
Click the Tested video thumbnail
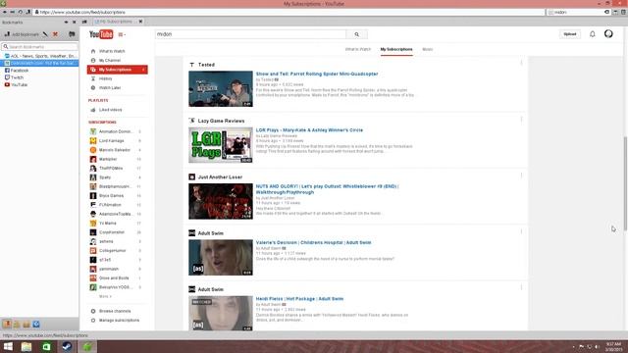pyautogui.click(x=221, y=89)
